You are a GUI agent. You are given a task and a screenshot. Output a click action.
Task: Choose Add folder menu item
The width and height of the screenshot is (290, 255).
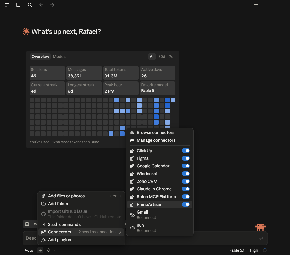point(81,204)
